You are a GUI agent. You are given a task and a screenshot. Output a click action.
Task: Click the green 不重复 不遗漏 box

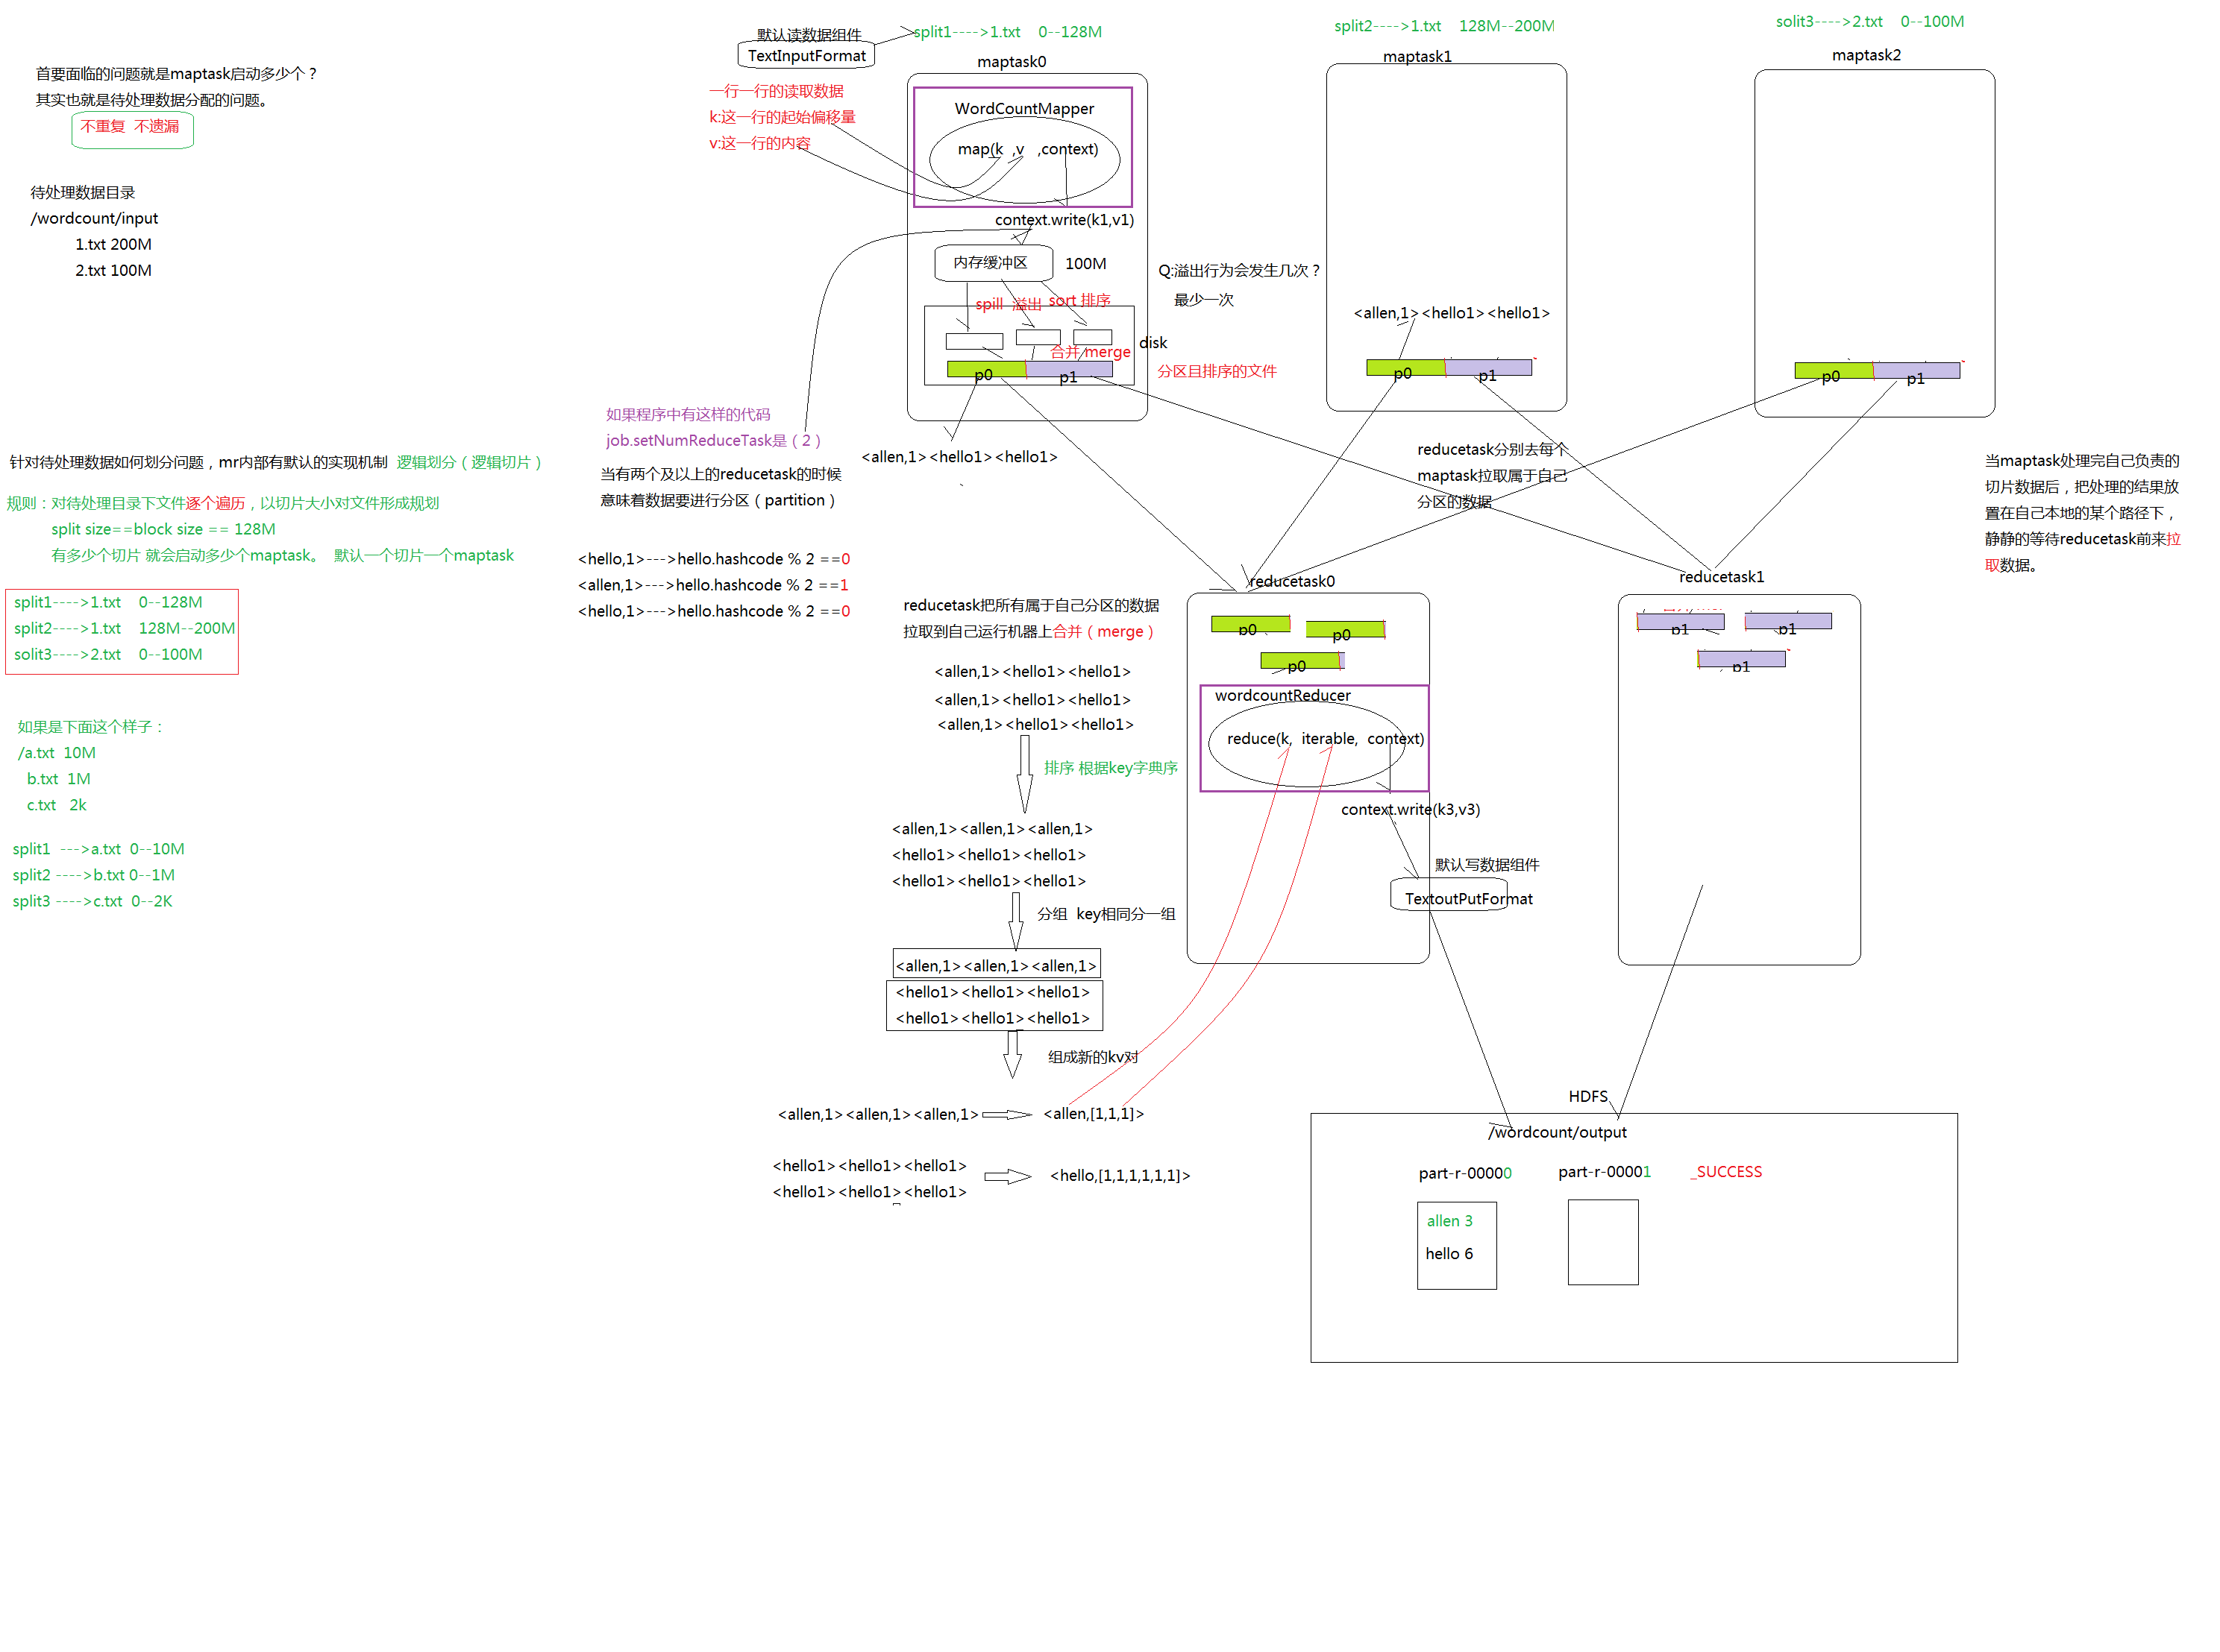point(132,129)
